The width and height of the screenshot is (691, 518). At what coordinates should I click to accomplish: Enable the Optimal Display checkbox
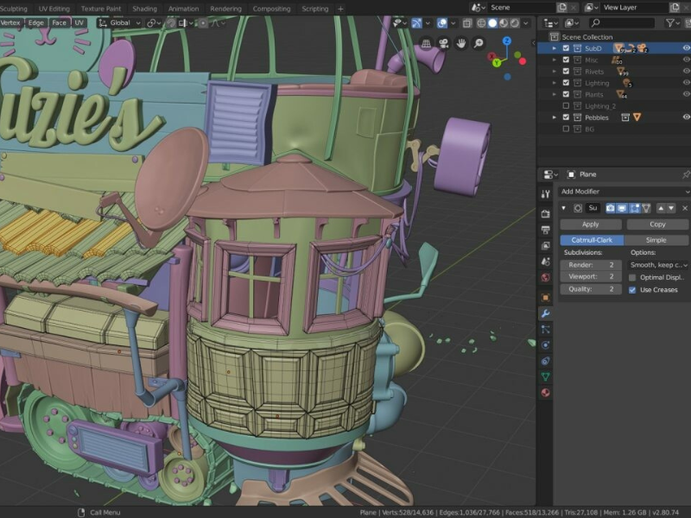633,277
